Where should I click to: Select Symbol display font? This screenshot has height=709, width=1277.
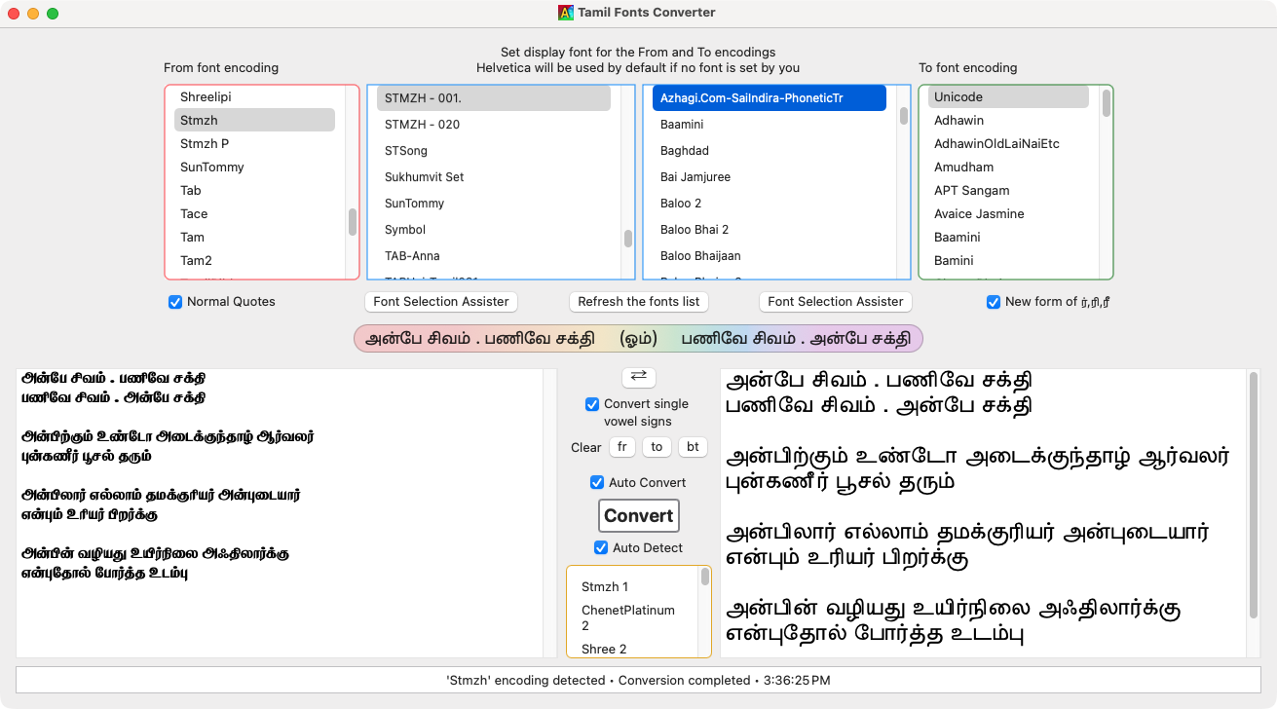tap(494, 230)
